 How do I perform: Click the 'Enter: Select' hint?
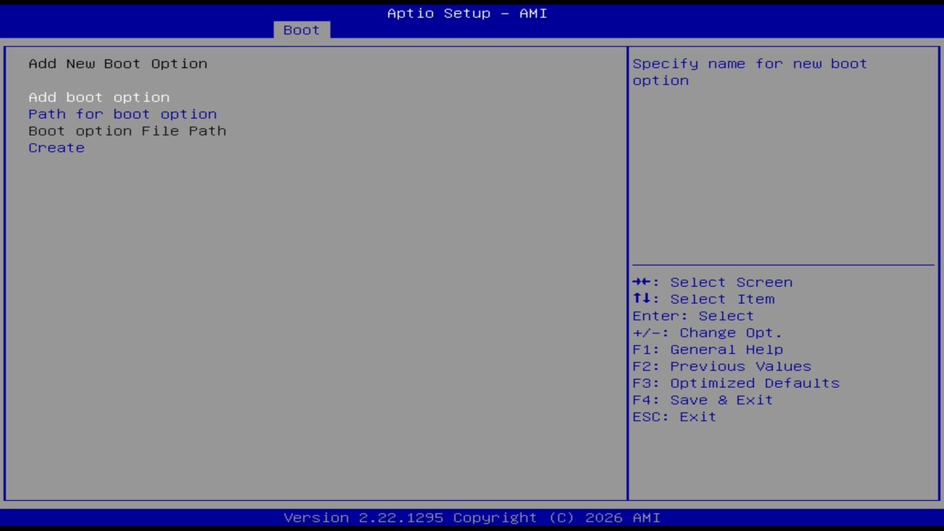pyautogui.click(x=693, y=316)
